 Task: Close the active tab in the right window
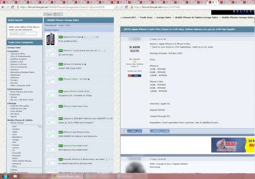pyautogui.click(x=216, y=2)
